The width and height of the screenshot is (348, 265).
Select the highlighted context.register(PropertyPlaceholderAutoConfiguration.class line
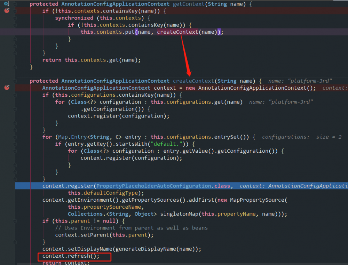[x=181, y=186]
